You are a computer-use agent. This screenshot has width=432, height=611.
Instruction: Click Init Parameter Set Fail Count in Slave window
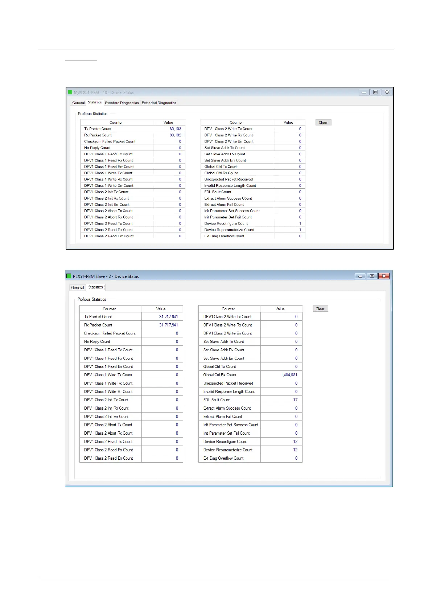tap(226, 434)
